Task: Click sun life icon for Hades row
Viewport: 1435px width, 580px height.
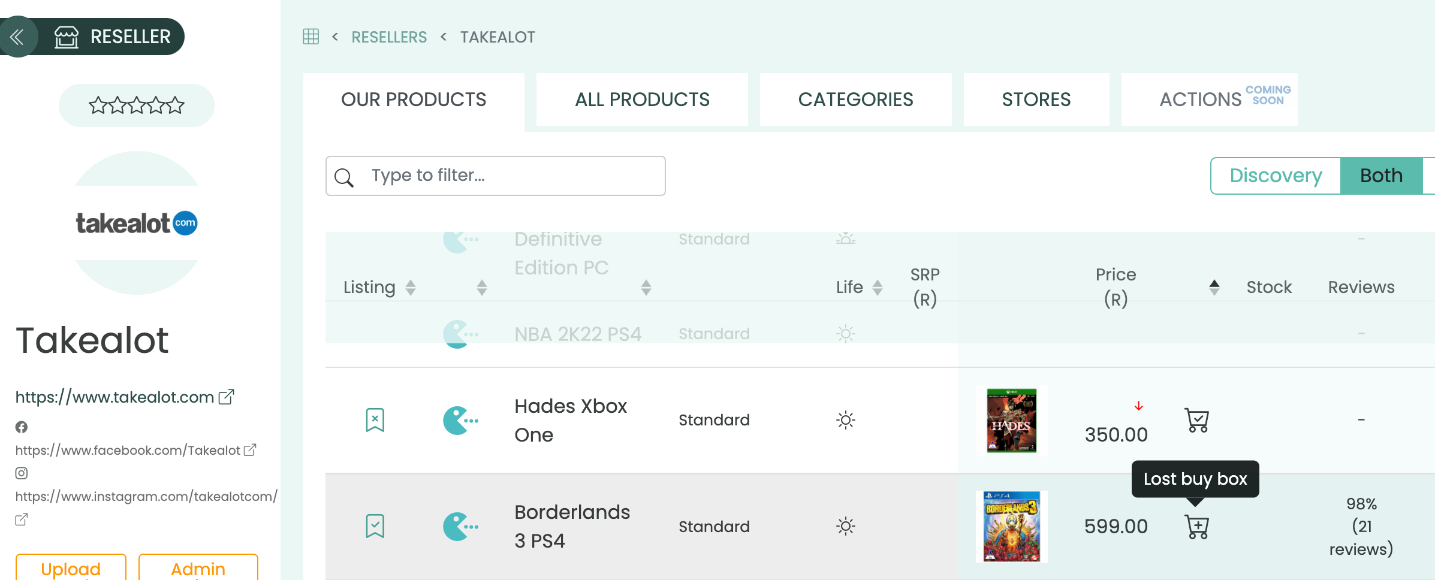Action: tap(845, 420)
